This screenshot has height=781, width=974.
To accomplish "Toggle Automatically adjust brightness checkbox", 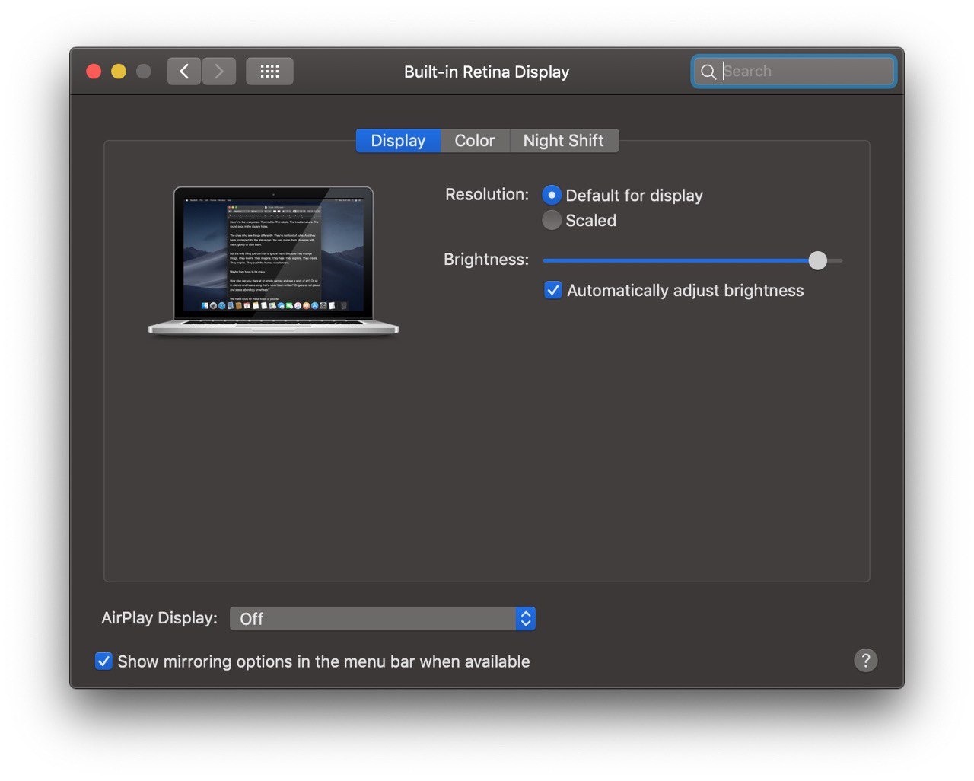I will pyautogui.click(x=553, y=290).
